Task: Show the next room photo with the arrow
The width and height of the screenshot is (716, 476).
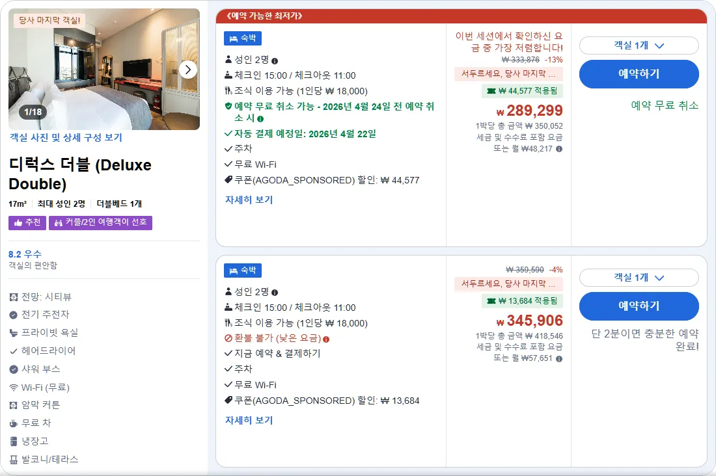Action: 187,70
